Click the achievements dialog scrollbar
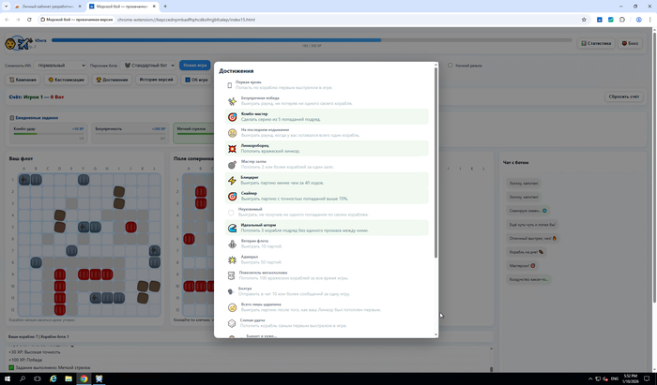Screen dimensions: 657x385 click(435, 159)
